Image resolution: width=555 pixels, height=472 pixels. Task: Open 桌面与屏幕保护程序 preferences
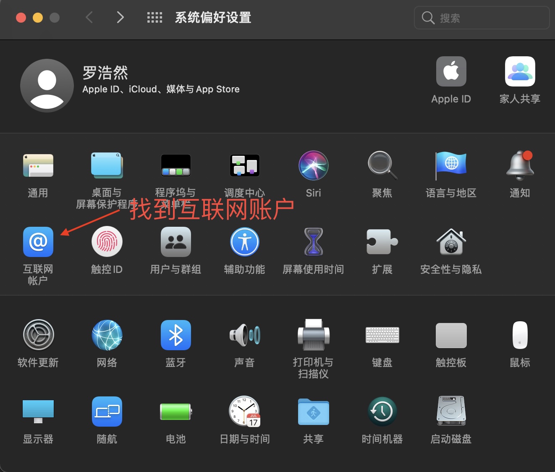[107, 165]
